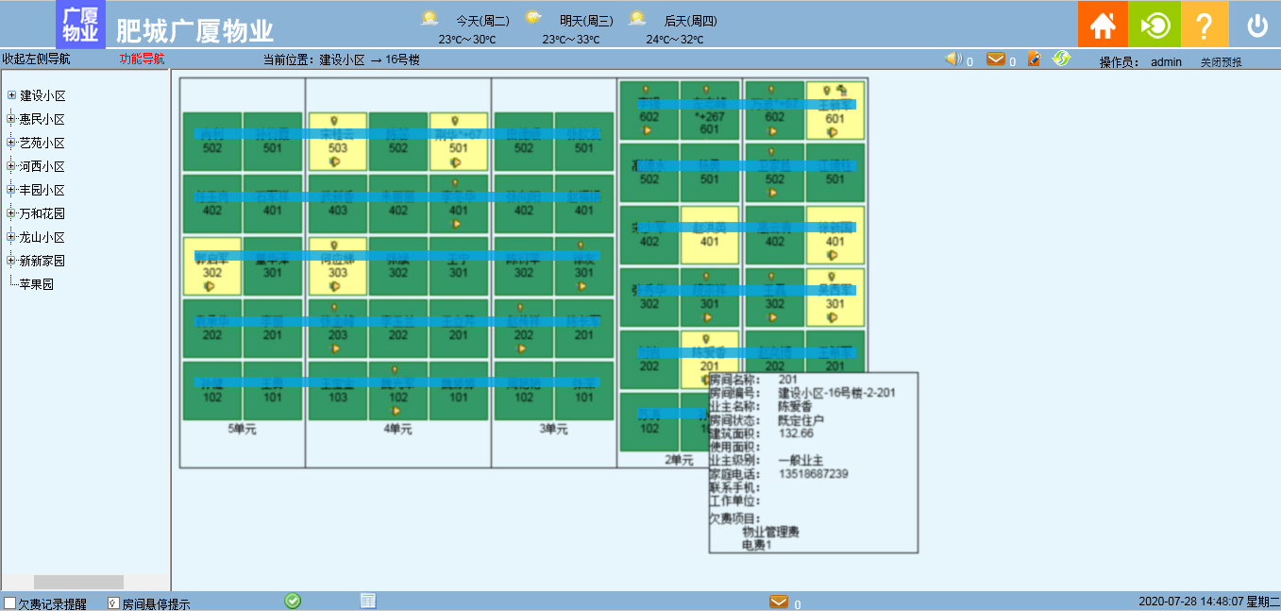Click the envelope icon in bottom status bar
The height and width of the screenshot is (611, 1281).
(x=779, y=602)
